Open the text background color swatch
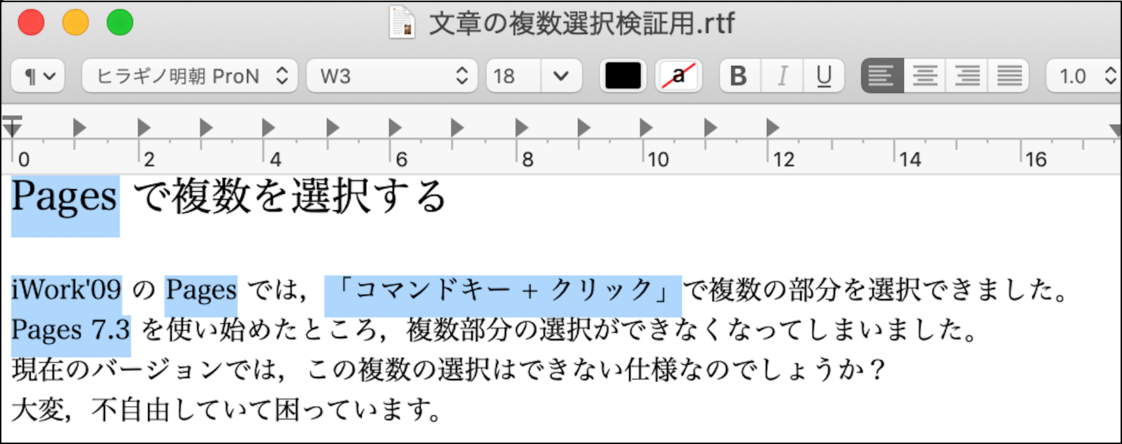Image resolution: width=1122 pixels, height=444 pixels. tap(679, 76)
